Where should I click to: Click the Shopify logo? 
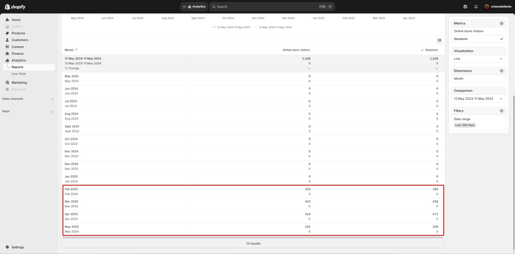(x=15, y=7)
